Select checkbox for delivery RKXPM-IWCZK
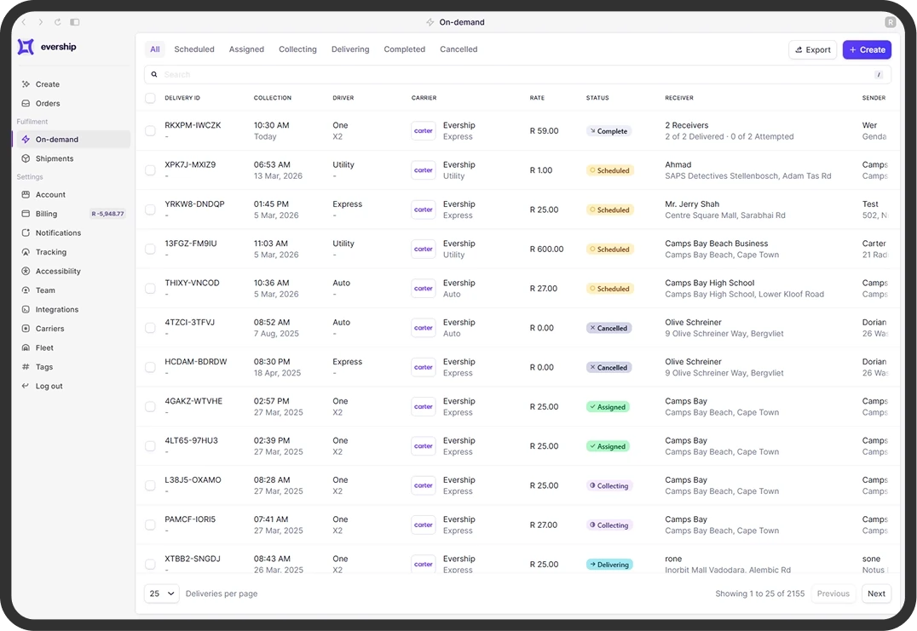The image size is (917, 631). tap(150, 130)
